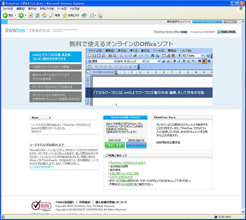The width and height of the screenshot is (246, 220).
Task: Click the IE Back button
Action: tap(7, 15)
